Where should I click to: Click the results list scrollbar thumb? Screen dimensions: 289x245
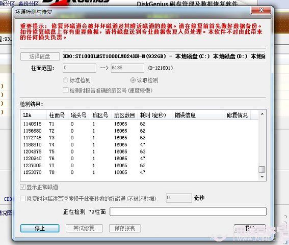[262, 169]
